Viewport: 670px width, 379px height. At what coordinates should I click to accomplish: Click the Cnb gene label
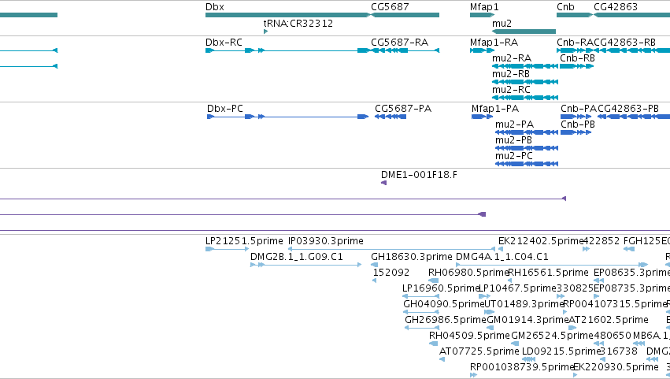tap(565, 7)
